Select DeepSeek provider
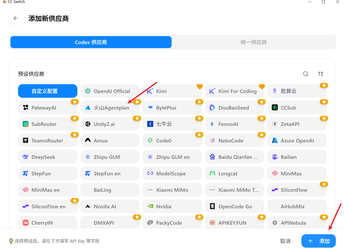 pos(48,157)
